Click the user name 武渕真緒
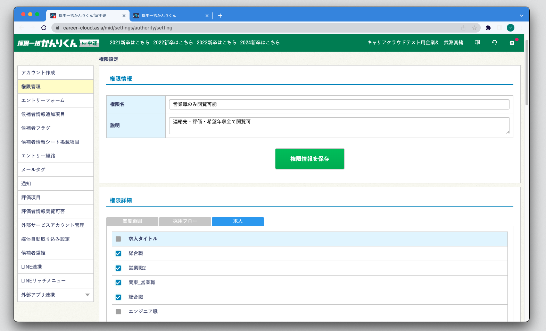The width and height of the screenshot is (546, 331). [x=454, y=42]
